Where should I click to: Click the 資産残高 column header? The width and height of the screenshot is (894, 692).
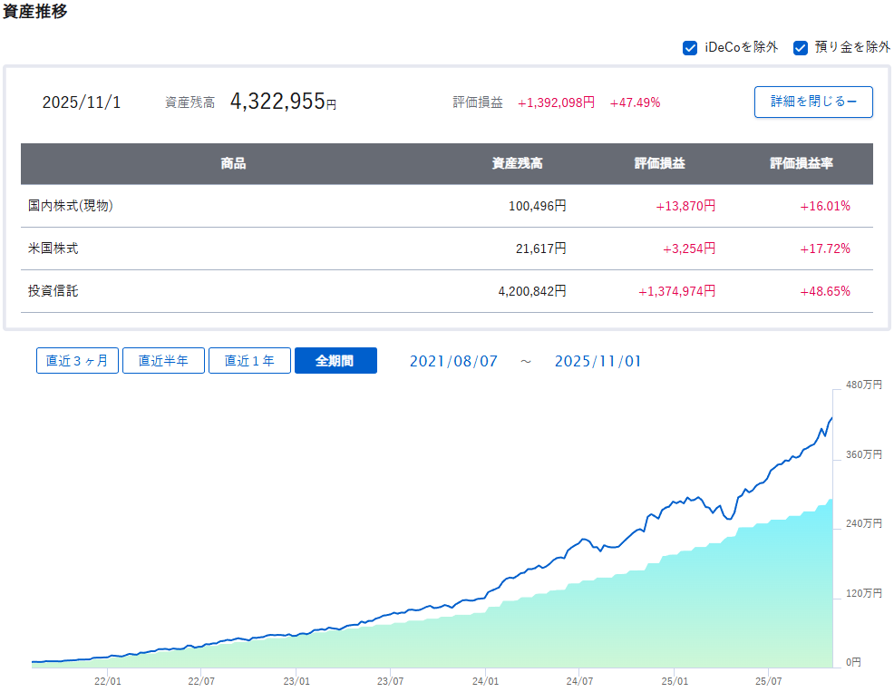point(517,164)
